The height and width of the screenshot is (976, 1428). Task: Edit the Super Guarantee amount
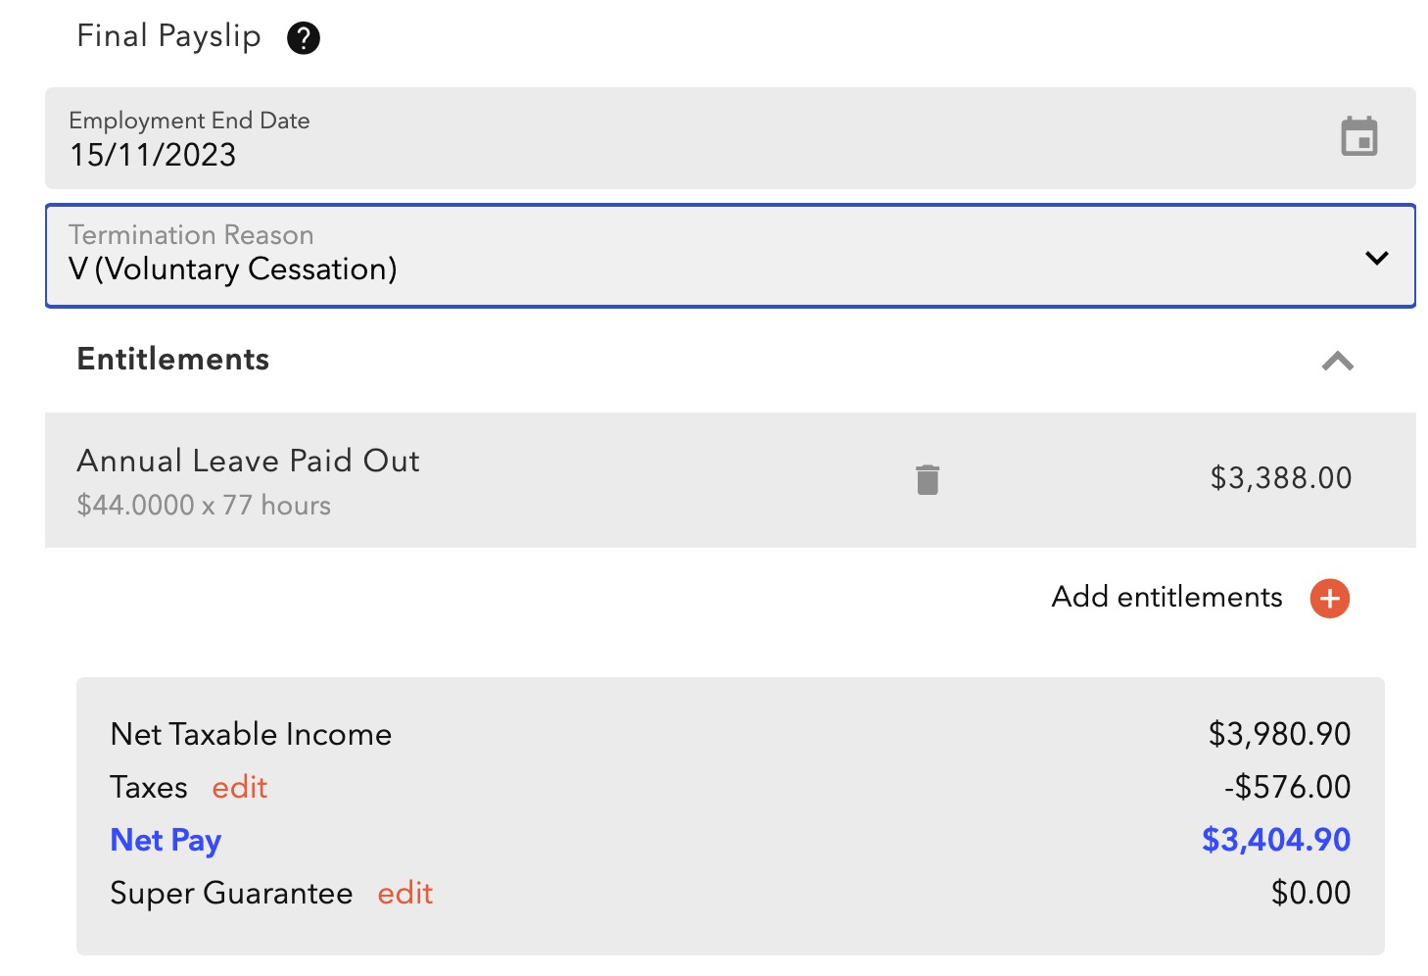point(405,894)
